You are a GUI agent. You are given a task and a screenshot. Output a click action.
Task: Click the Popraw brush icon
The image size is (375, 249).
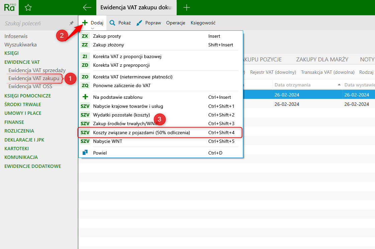click(x=139, y=23)
